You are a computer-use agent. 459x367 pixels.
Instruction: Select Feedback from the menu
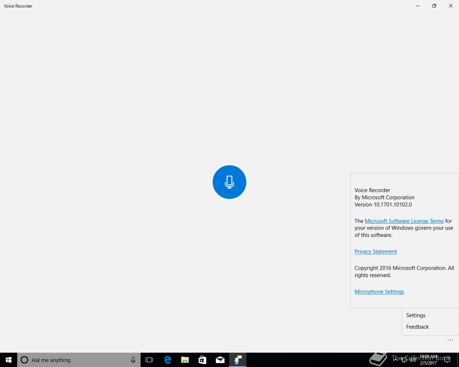pos(430,327)
